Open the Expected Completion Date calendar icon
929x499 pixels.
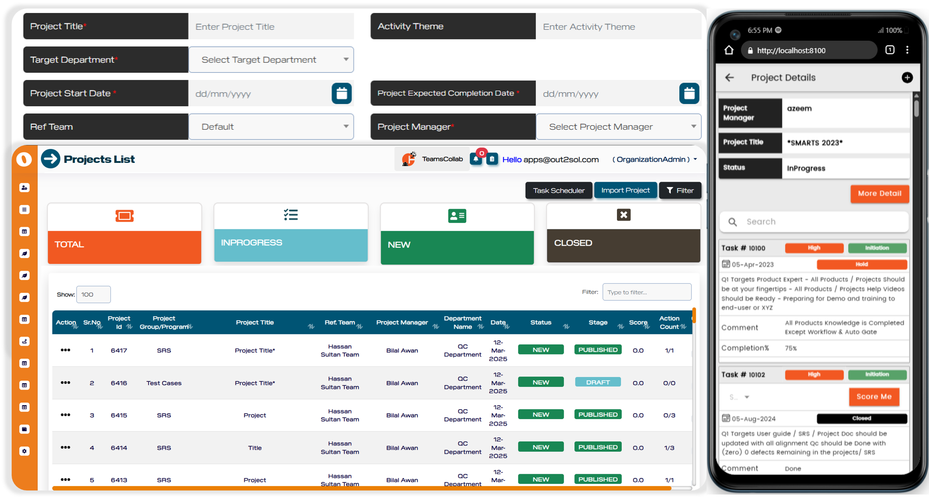pyautogui.click(x=689, y=93)
